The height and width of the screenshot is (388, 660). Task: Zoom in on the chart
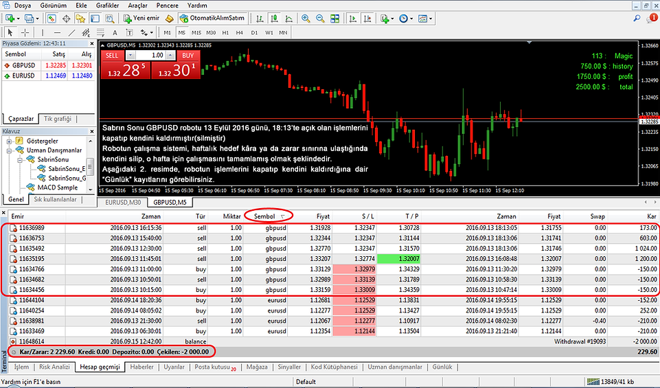tap(306, 19)
